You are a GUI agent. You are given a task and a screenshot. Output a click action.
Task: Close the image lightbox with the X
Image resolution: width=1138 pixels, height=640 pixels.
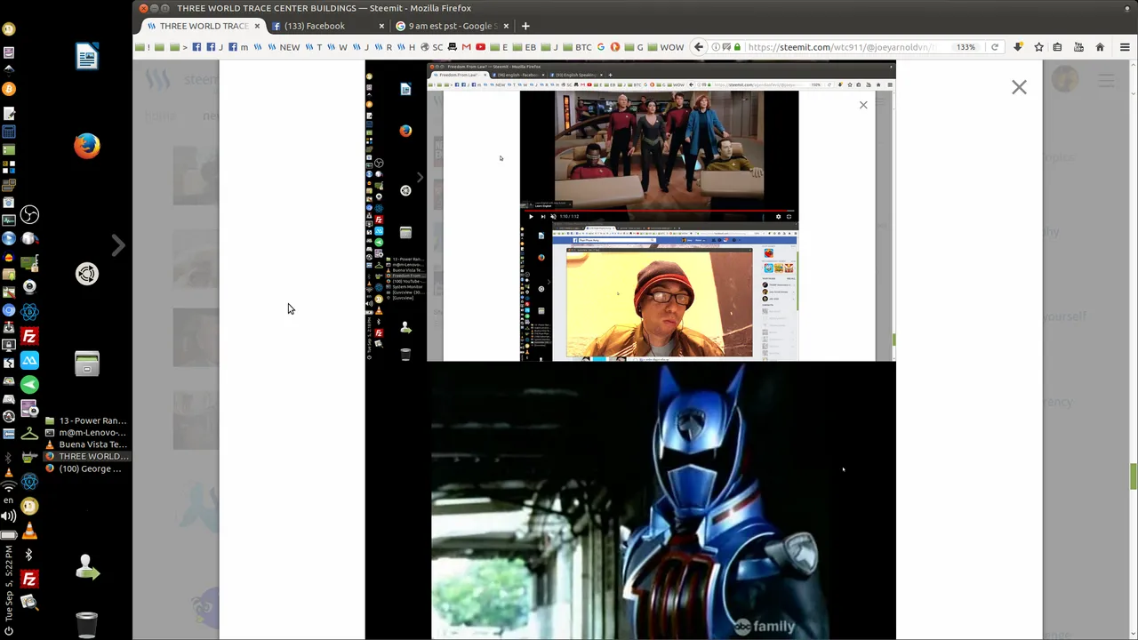pyautogui.click(x=1019, y=87)
